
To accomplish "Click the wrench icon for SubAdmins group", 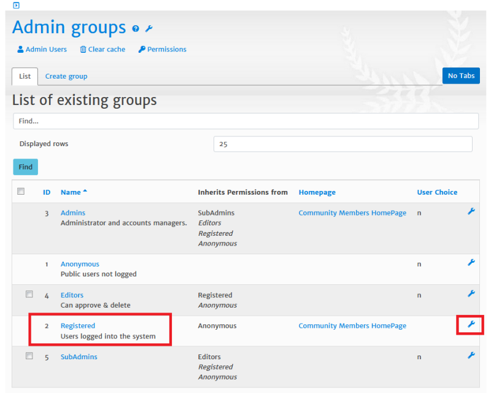I will coord(471,356).
